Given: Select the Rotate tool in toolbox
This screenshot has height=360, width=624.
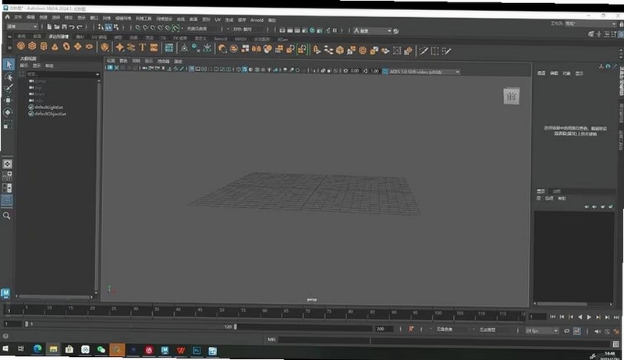Looking at the screenshot, I should coord(8,112).
